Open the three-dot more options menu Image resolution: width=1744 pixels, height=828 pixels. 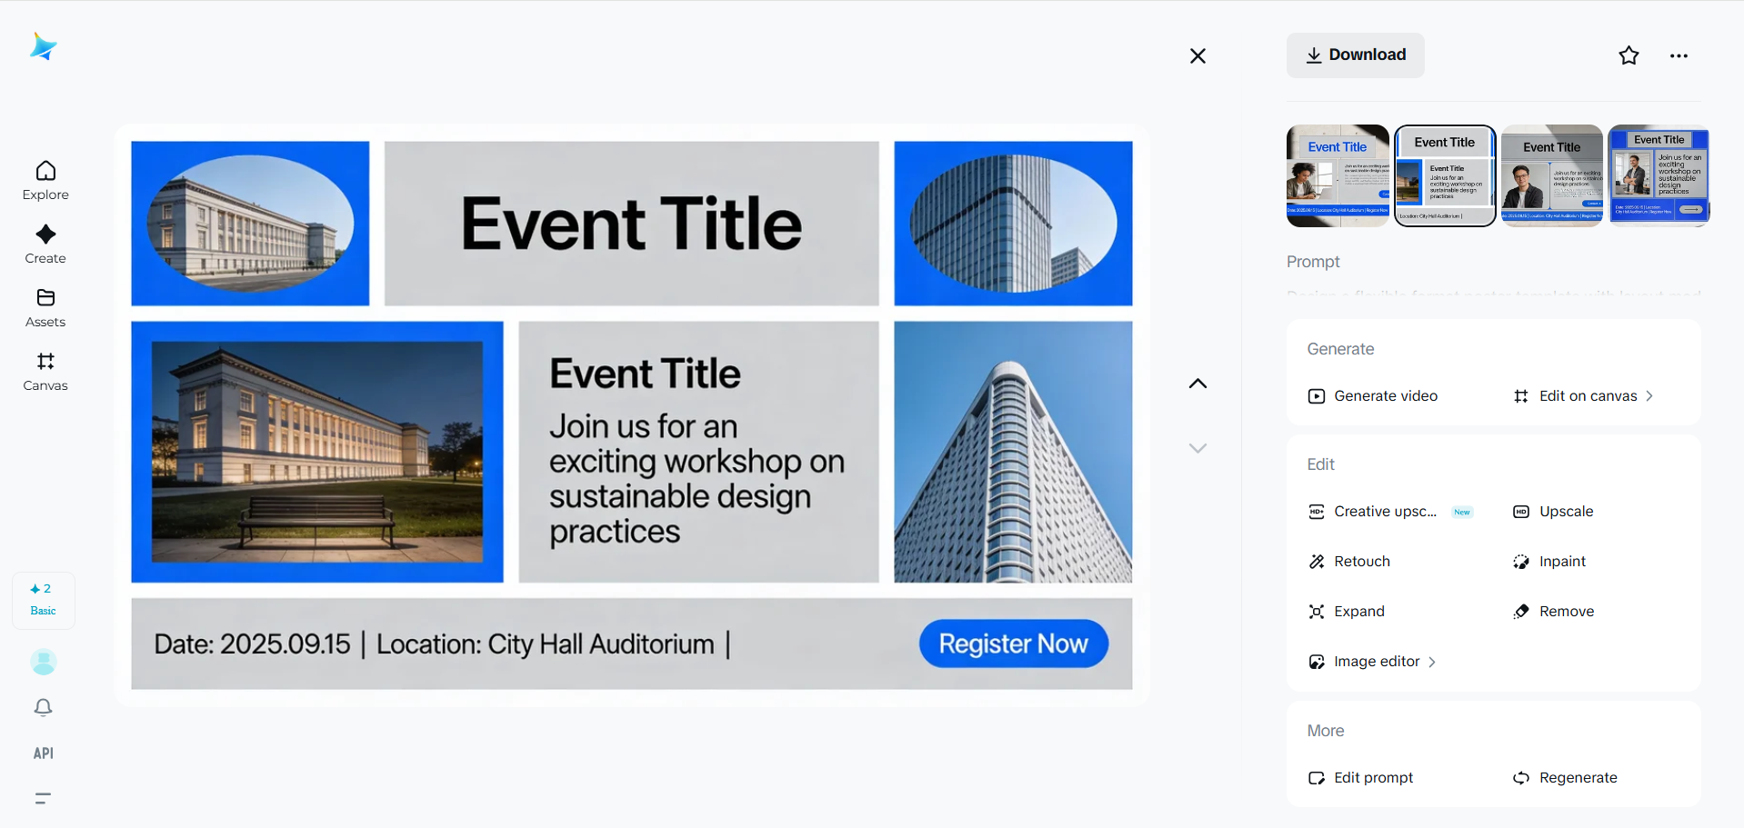coord(1679,55)
